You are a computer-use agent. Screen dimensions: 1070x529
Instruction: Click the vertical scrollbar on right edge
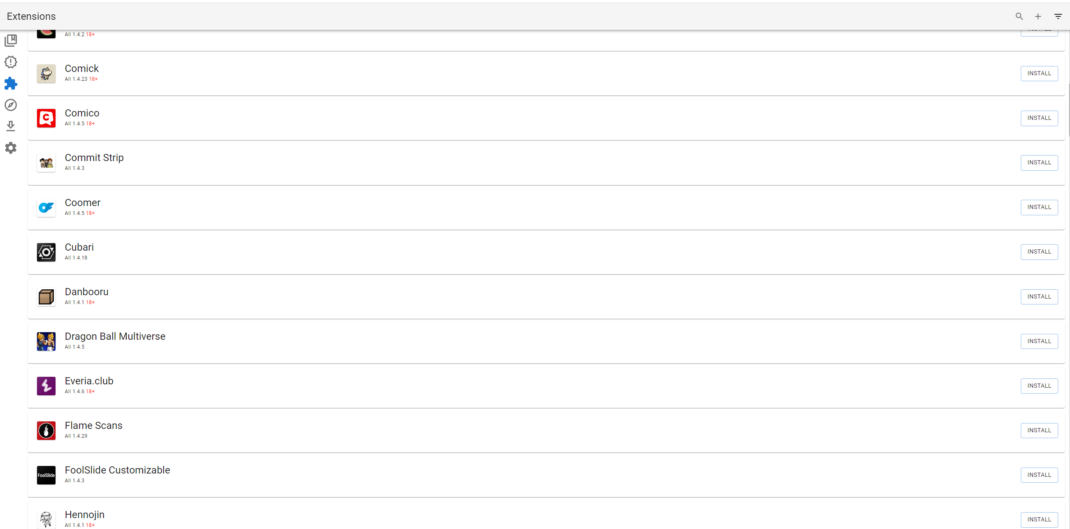pyautogui.click(x=1068, y=109)
